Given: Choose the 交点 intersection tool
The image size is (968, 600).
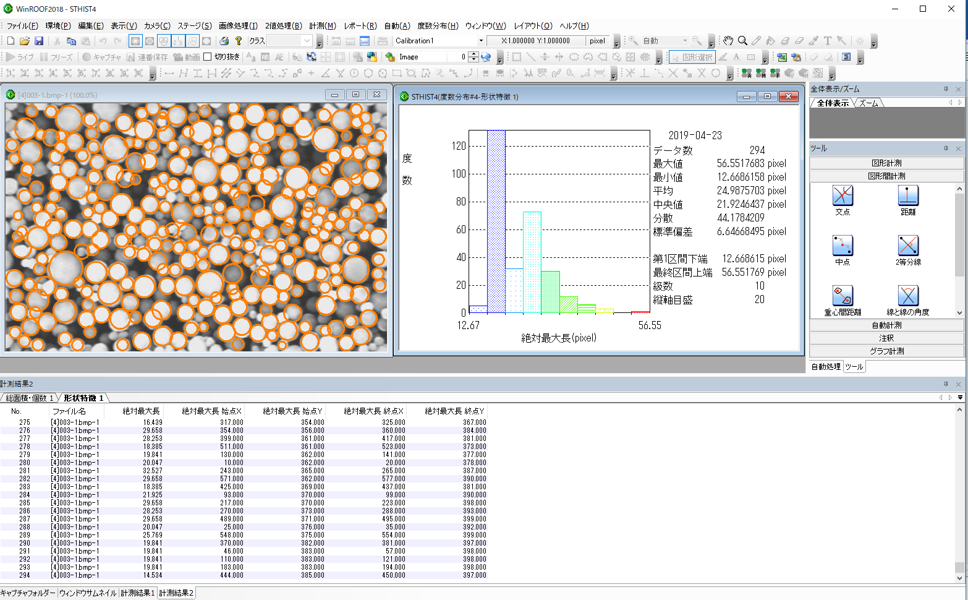Looking at the screenshot, I should click(x=843, y=200).
